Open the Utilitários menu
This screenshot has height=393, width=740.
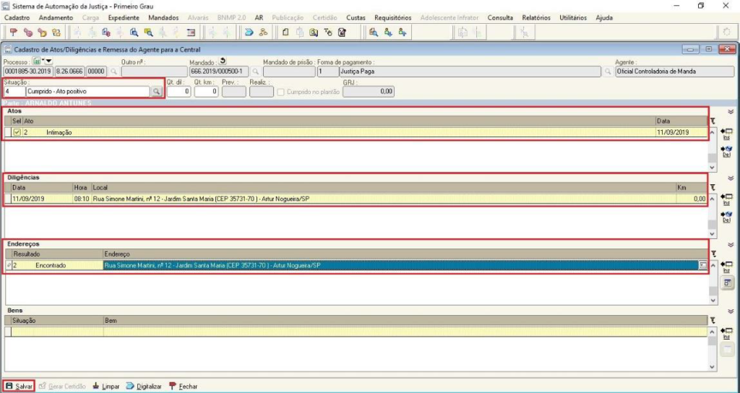pyautogui.click(x=573, y=18)
